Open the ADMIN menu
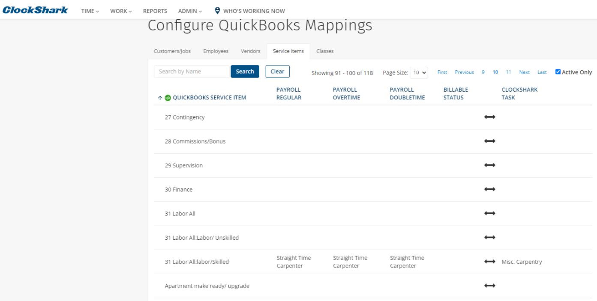Screen dimensions: 597x301 pos(190,11)
